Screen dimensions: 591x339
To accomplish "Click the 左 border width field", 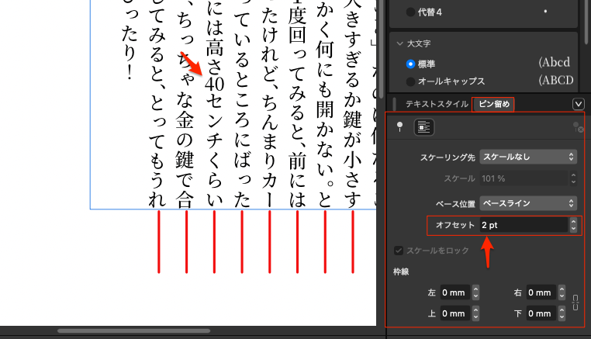I will 454,293.
